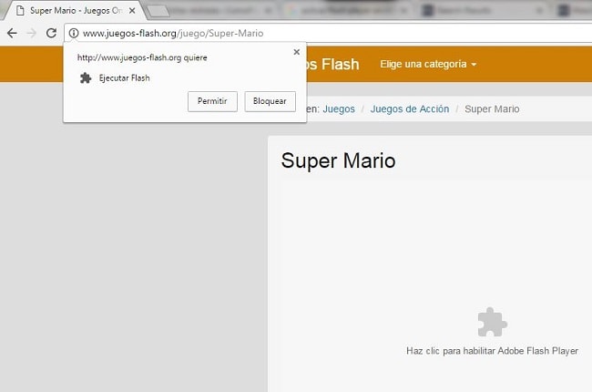Go back with the browser back arrow

12,33
